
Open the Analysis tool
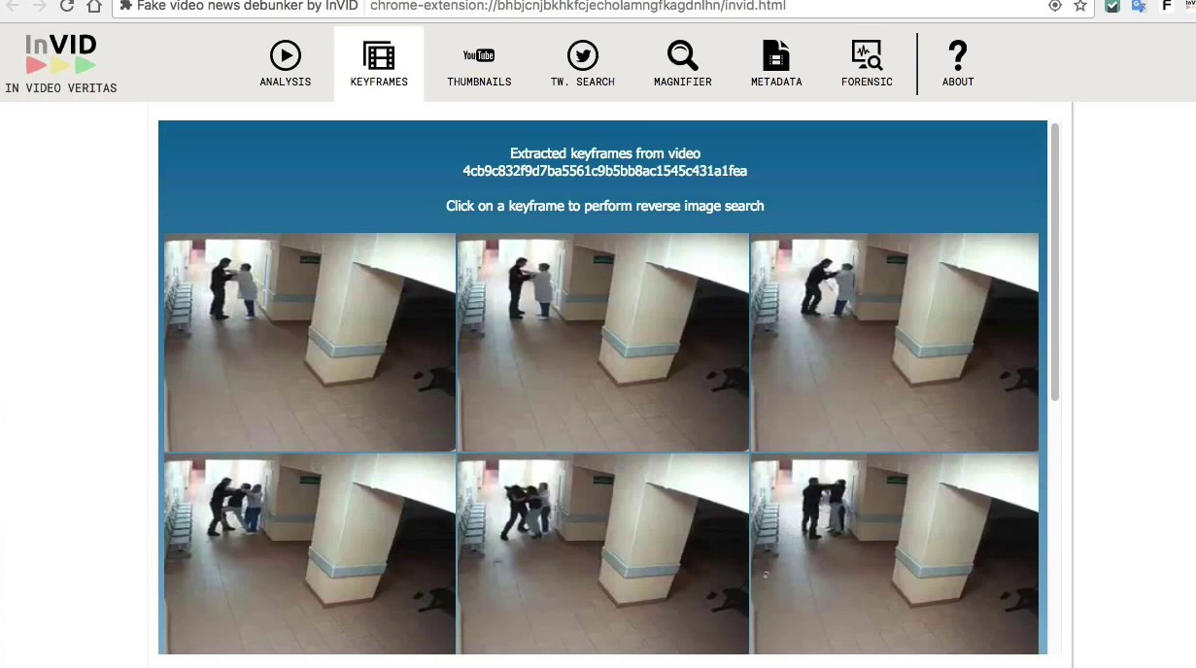285,64
